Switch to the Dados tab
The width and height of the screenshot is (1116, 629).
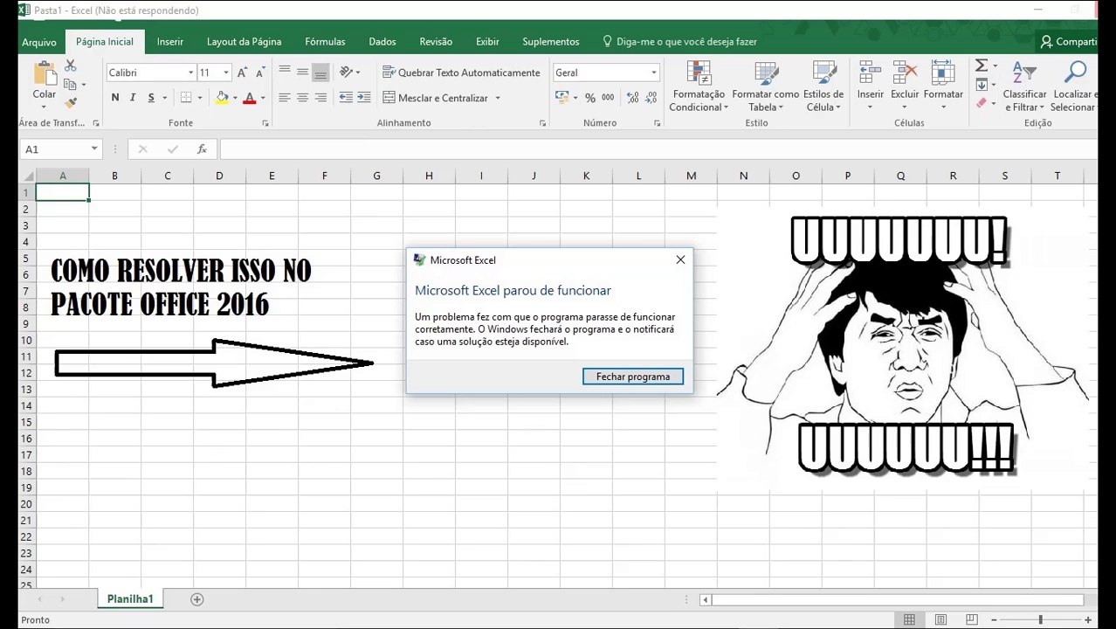pyautogui.click(x=382, y=41)
